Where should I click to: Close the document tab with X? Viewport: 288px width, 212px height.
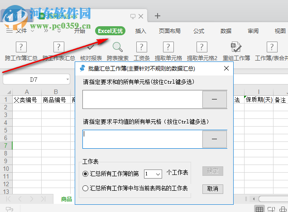coord(141,16)
